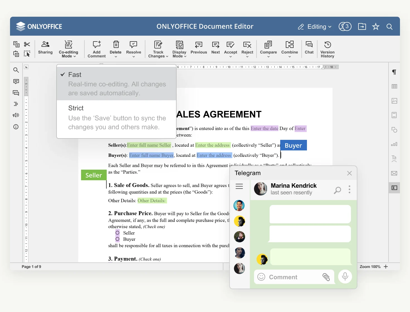The image size is (410, 312).
Task: Open image settings in the right sidebar
Action: (x=394, y=101)
